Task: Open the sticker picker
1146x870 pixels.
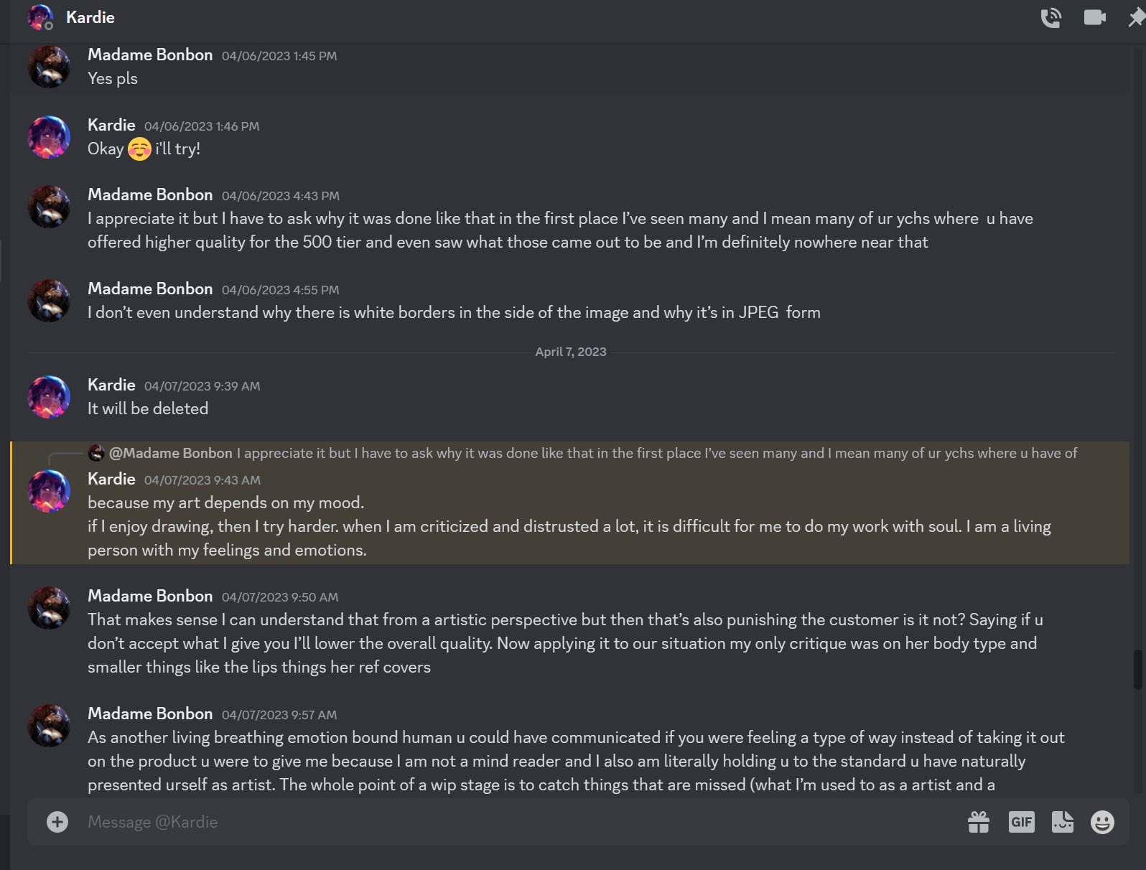Action: [1062, 822]
